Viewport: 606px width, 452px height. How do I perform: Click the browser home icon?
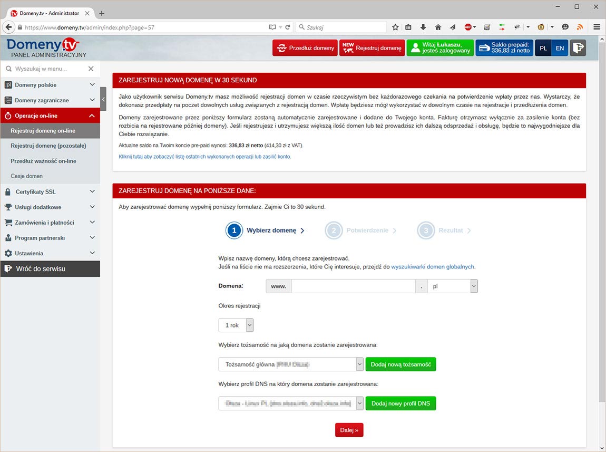(438, 27)
